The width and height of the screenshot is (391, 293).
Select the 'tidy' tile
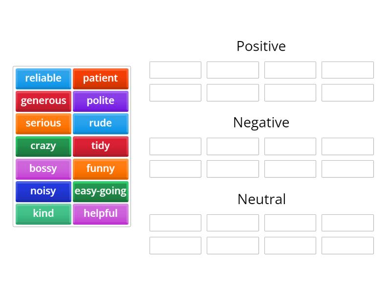point(101,146)
